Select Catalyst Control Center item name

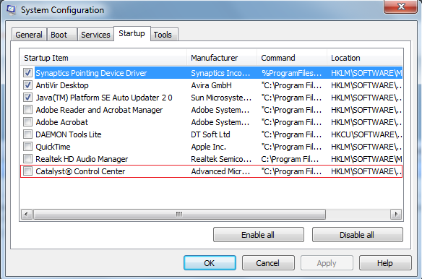(80, 171)
